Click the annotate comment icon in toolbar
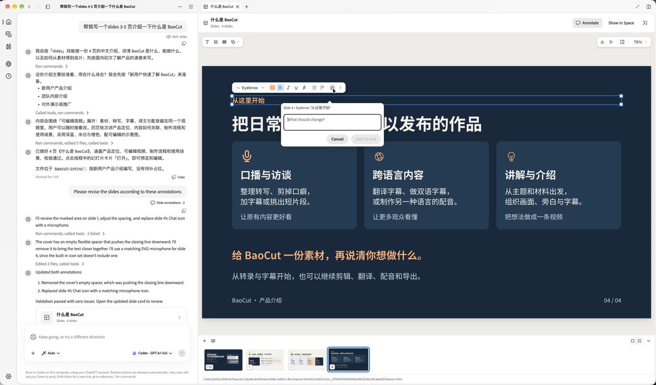Viewport: 656px width, 385px height. (332, 87)
